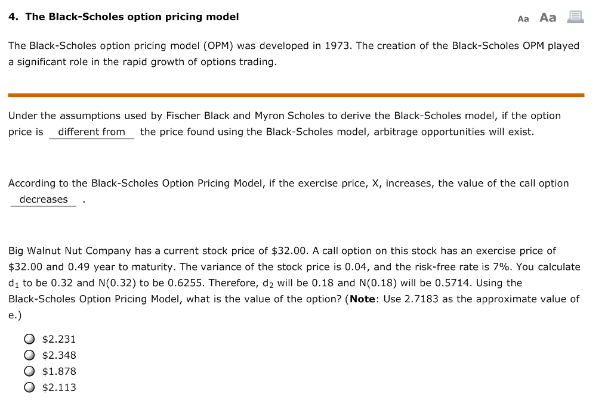Viewport: 611px width, 419px height.
Task: Decrease the text size with the small Aa icon
Action: pos(524,18)
